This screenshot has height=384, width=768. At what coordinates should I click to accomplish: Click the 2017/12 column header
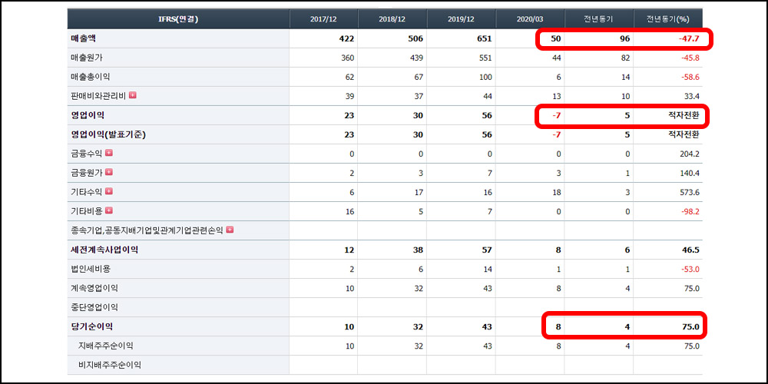pos(323,19)
